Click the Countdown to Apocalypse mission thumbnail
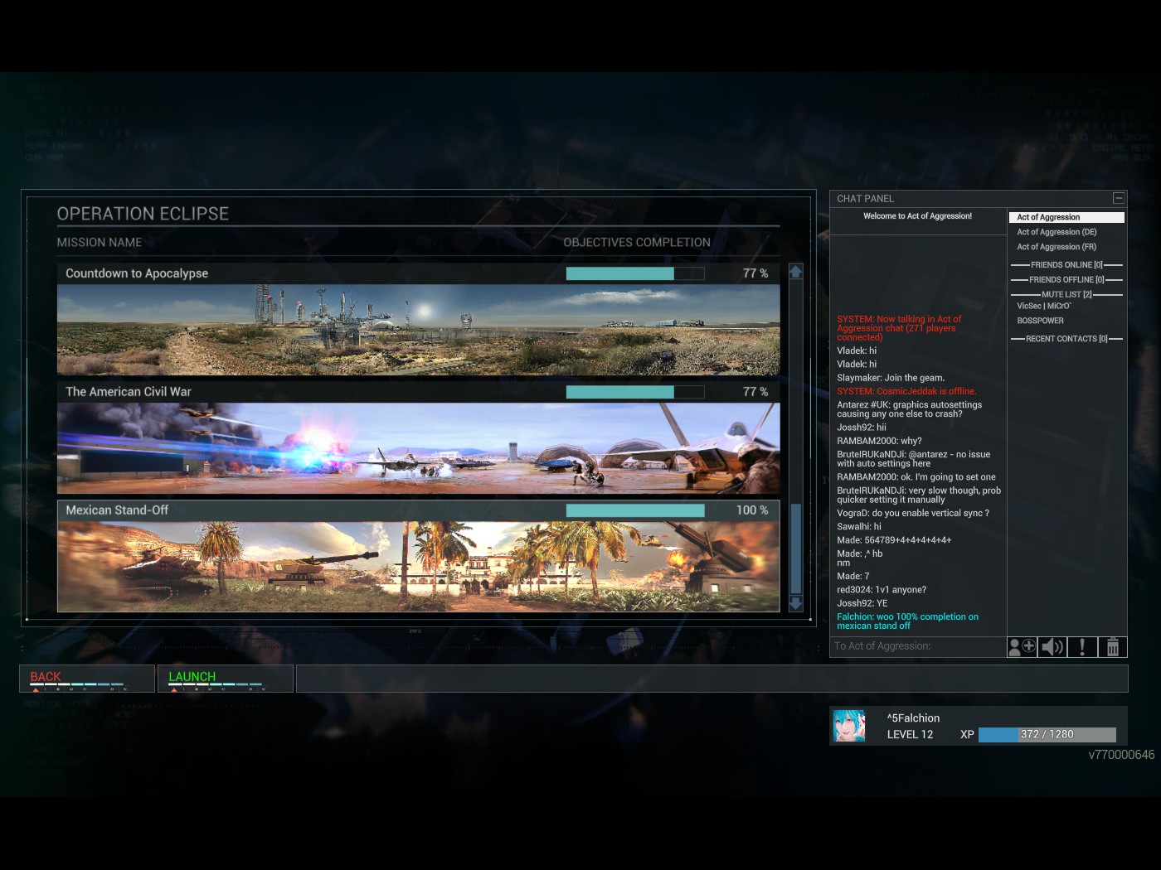1161x870 pixels. coord(418,330)
